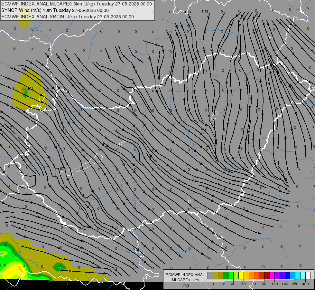Click the 67.4 value on the map
The height and width of the screenshot is (290, 315).
pos(63,169)
